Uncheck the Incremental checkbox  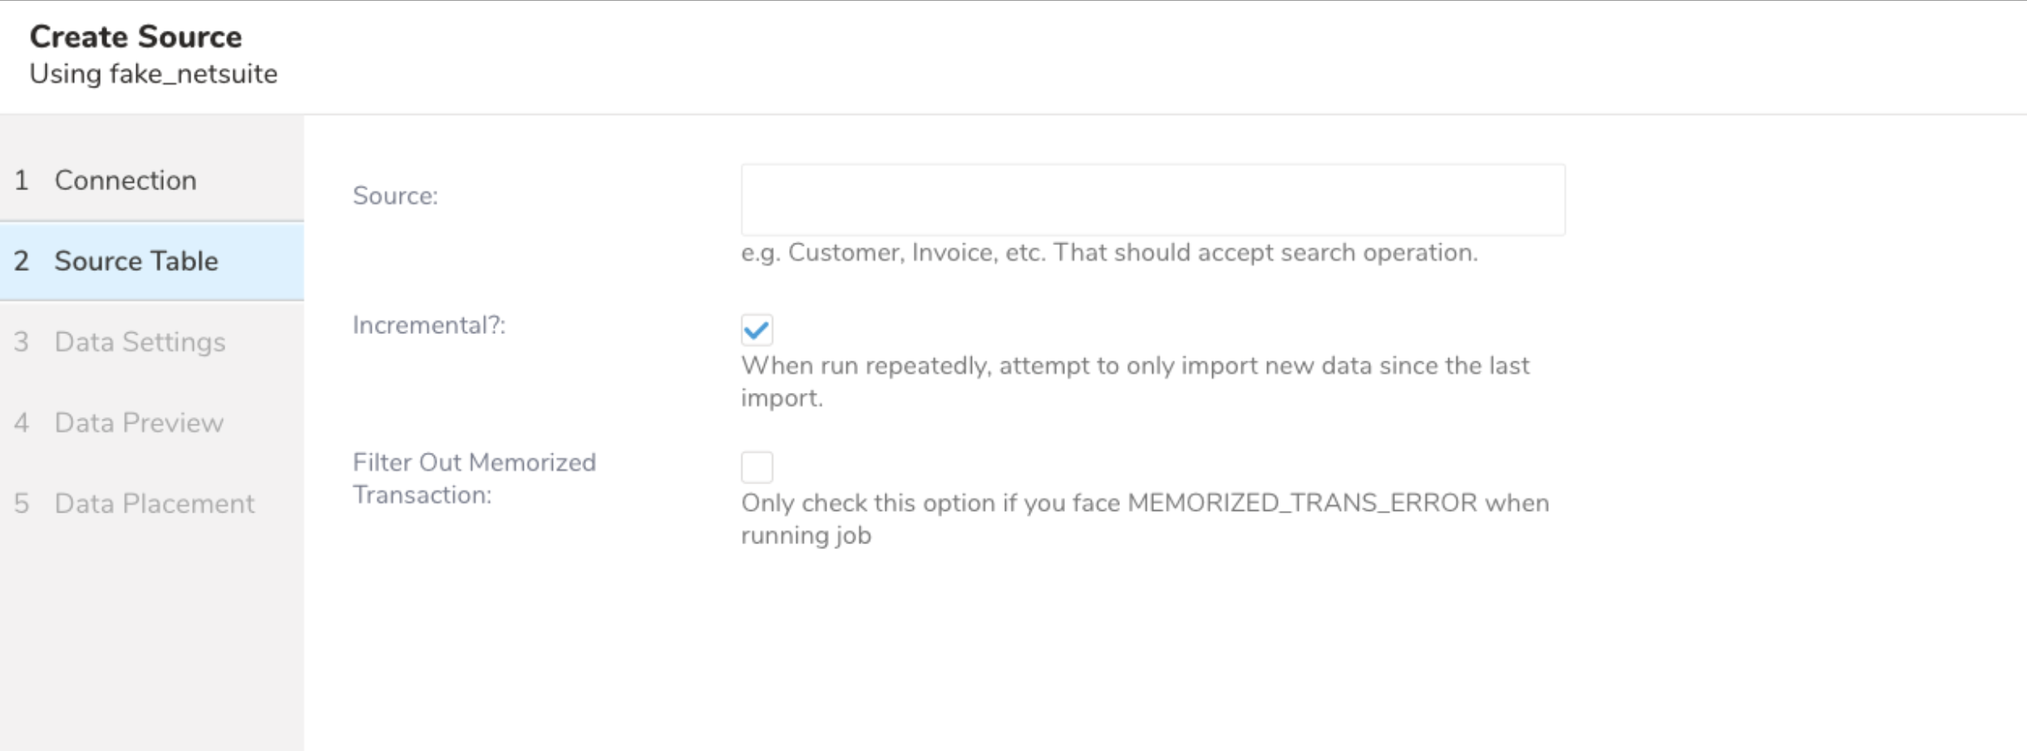pyautogui.click(x=757, y=330)
